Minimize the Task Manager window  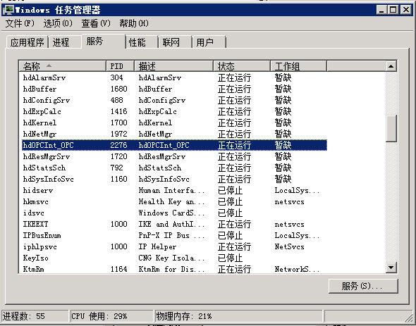point(381,10)
